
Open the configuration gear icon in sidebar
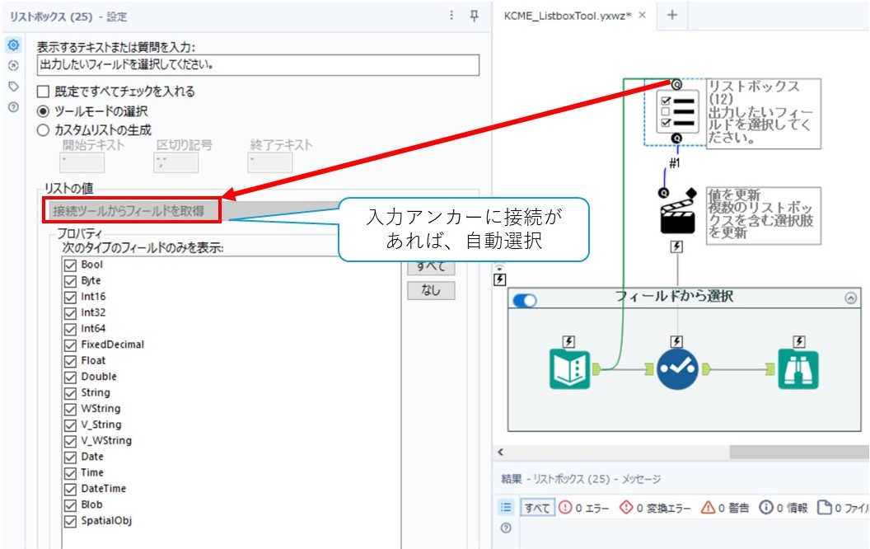(x=12, y=45)
